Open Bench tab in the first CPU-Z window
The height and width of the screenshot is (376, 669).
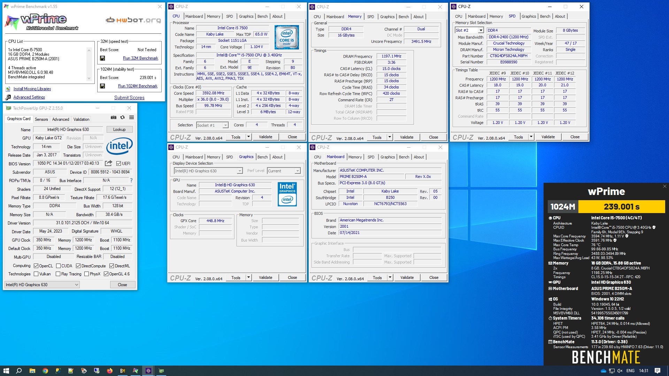pos(262,16)
